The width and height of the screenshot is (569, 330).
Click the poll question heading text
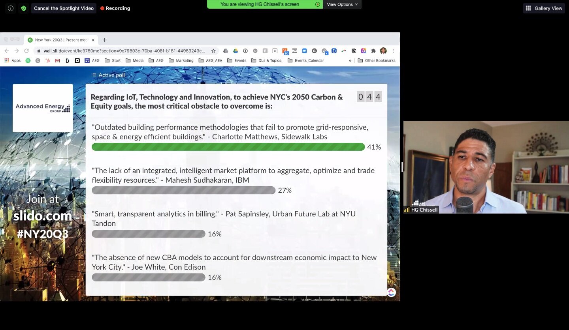[x=217, y=101]
